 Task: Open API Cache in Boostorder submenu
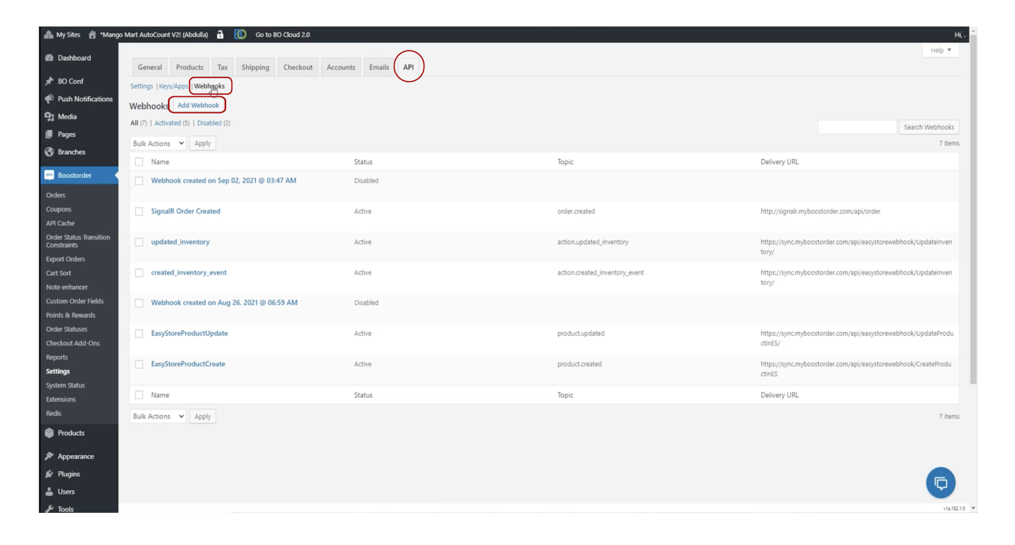click(x=60, y=223)
